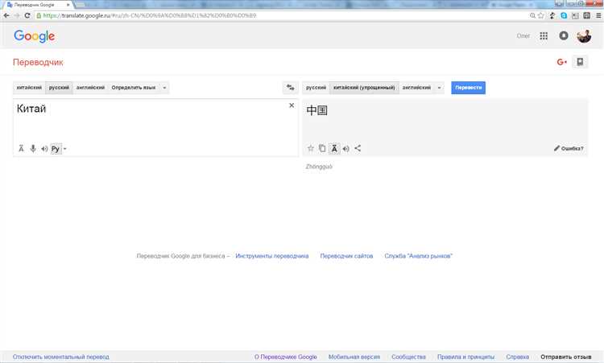Open Мобильная версия link
The image size is (604, 363).
click(354, 357)
